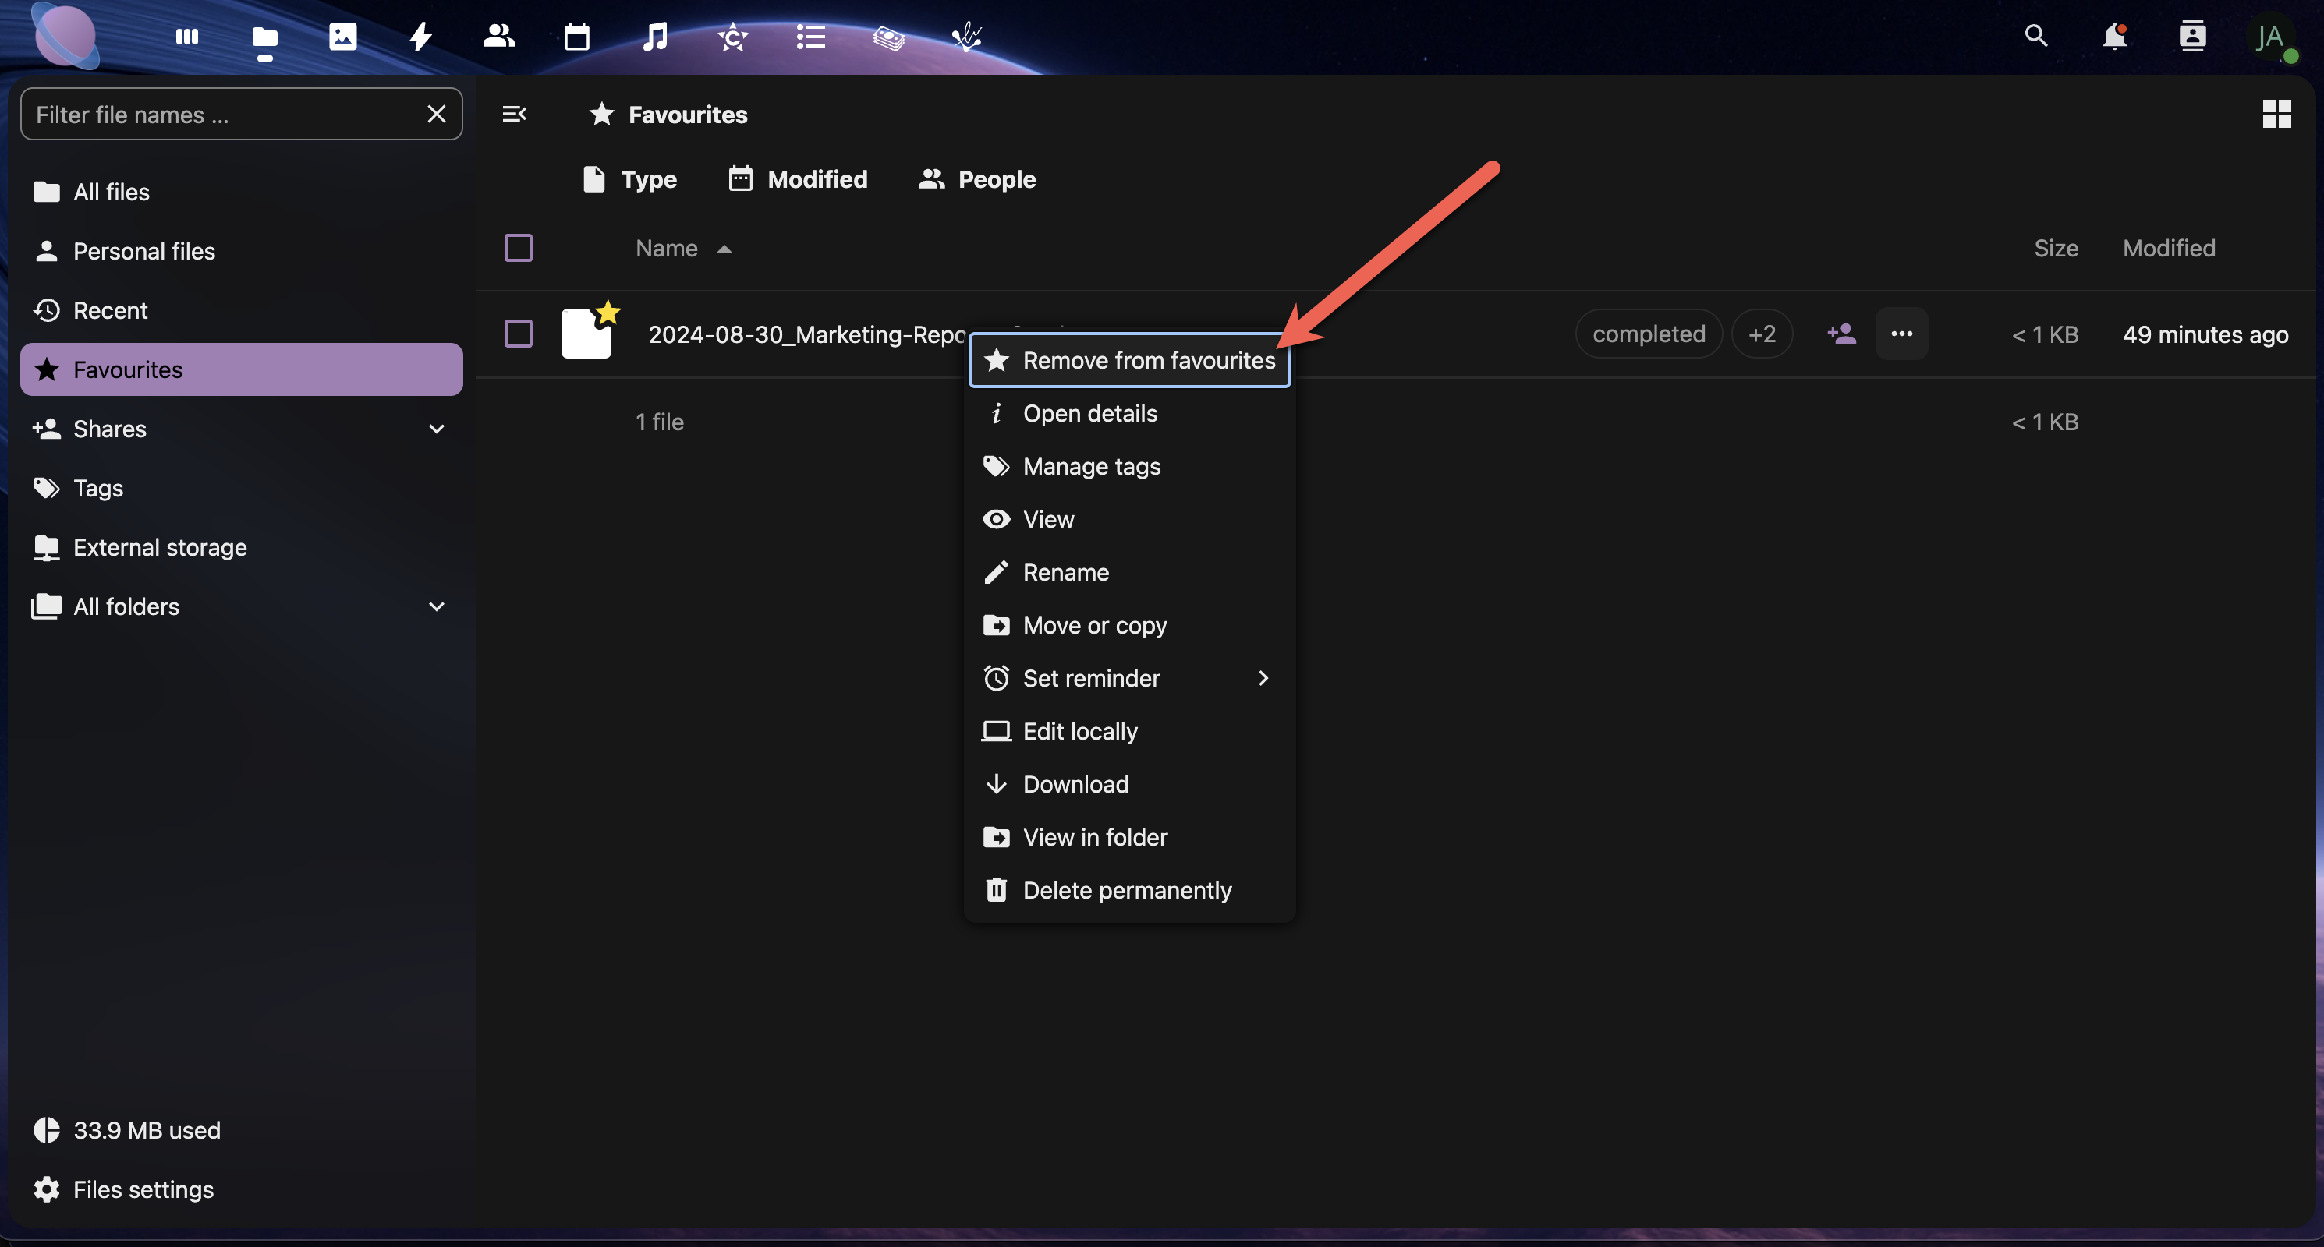
Task: Open the Calendar app icon
Action: 576,37
